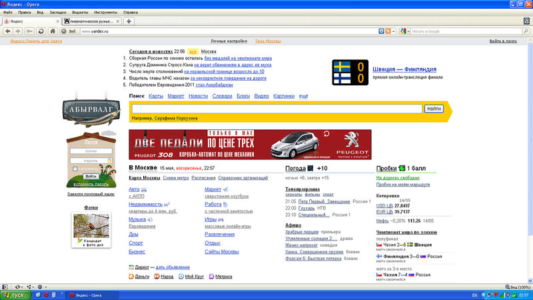Go forward with the forward arrow button

click(18, 31)
